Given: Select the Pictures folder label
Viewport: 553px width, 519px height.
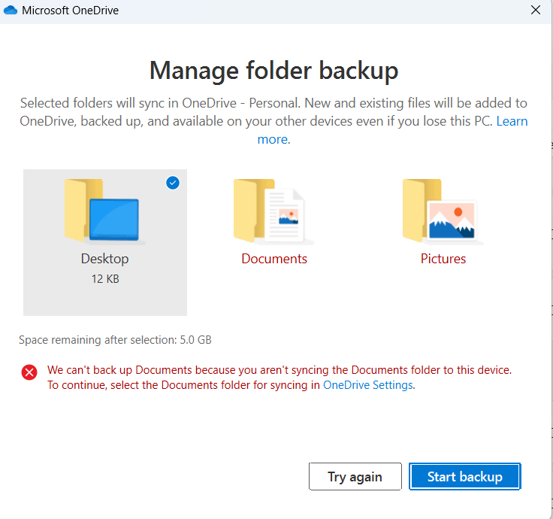Looking at the screenshot, I should click(x=443, y=259).
